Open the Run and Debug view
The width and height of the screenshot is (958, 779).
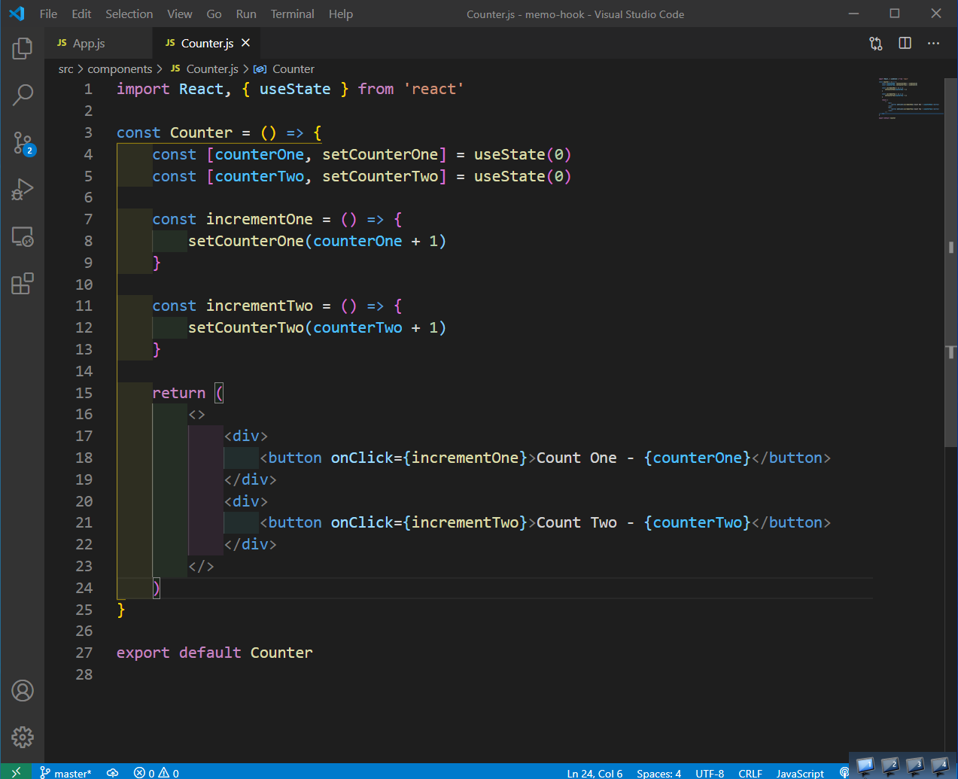coord(23,189)
